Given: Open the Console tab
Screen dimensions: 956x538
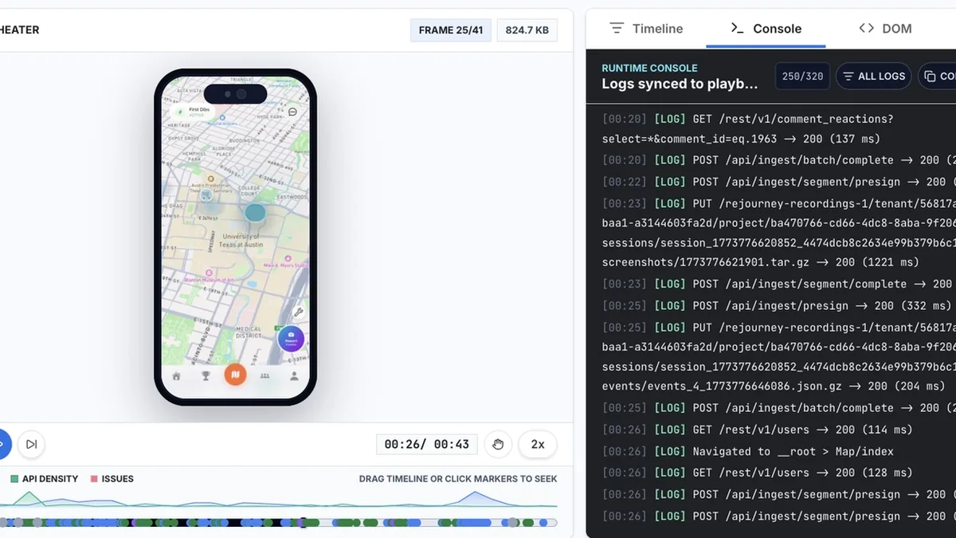Looking at the screenshot, I should click(766, 29).
